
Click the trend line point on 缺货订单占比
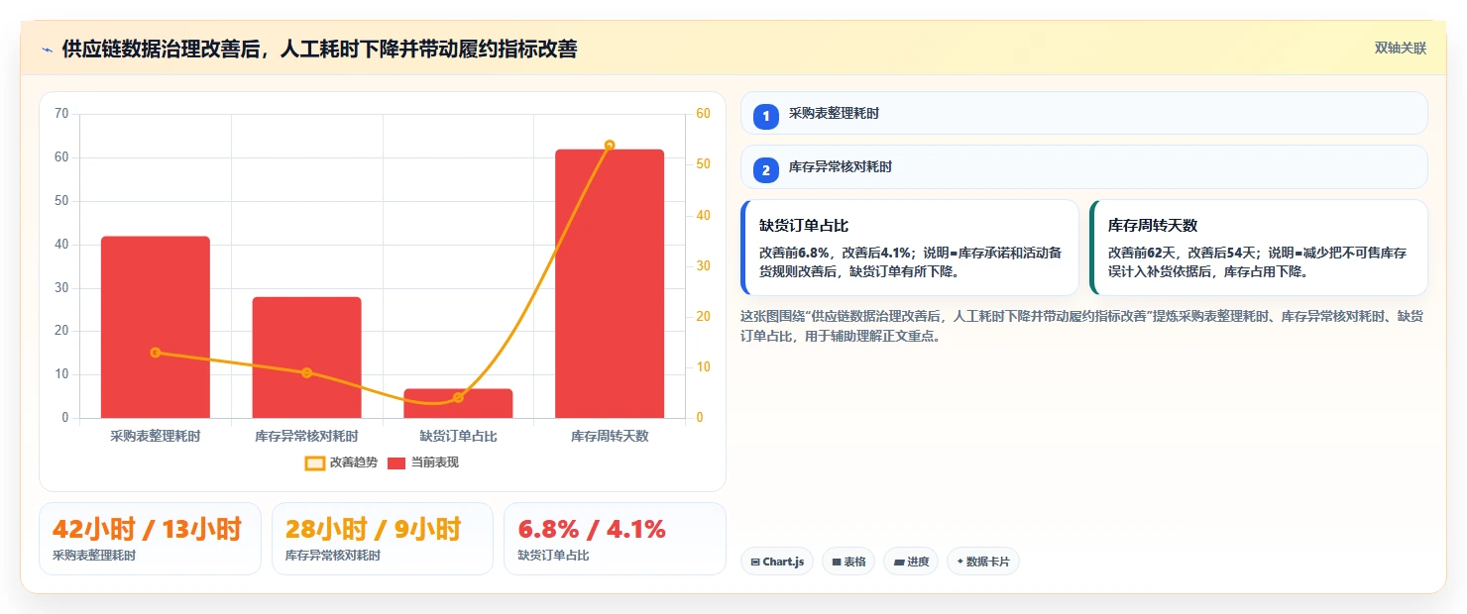(458, 397)
